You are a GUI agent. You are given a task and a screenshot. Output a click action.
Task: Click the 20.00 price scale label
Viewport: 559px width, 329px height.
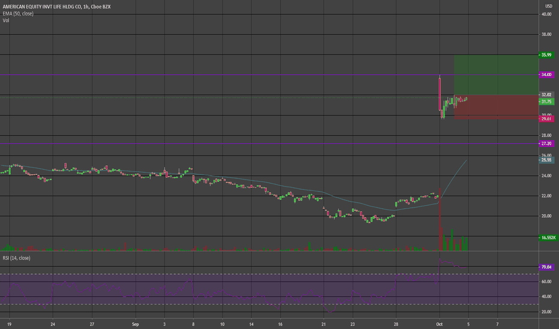pyautogui.click(x=546, y=217)
